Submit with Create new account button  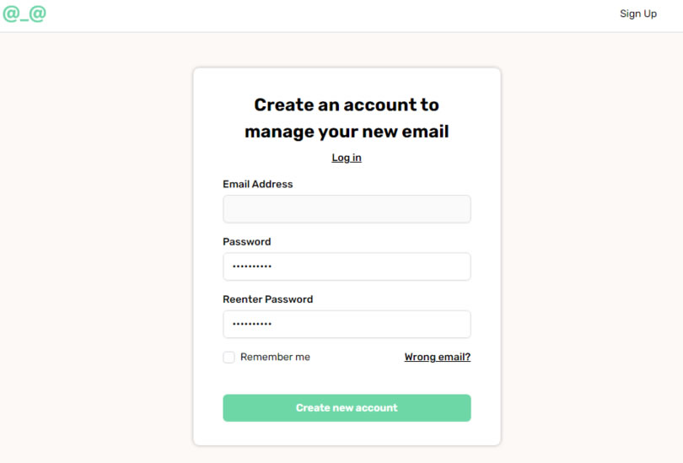[x=347, y=408]
